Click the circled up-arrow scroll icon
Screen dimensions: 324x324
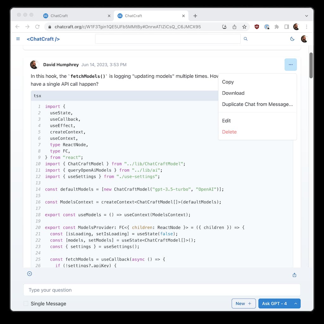(29, 274)
